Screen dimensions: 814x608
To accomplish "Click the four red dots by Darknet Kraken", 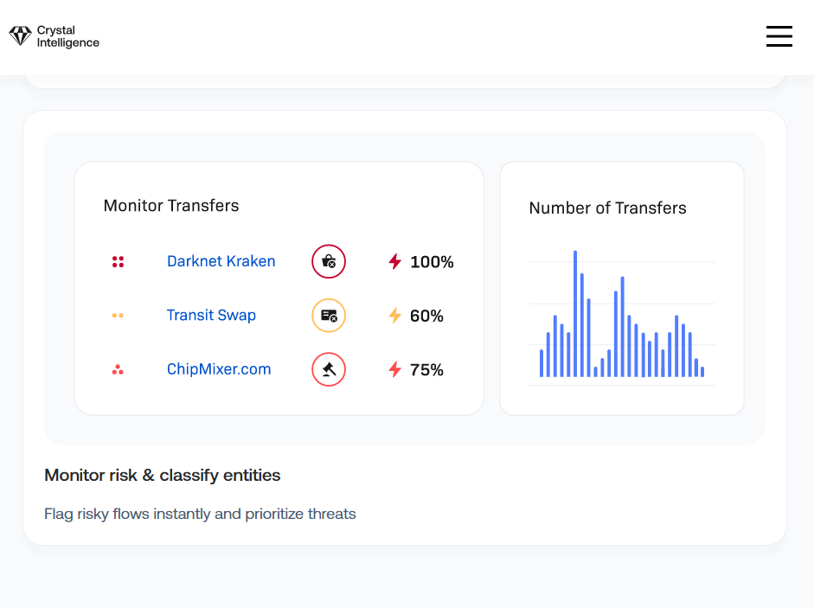I will (x=118, y=262).
